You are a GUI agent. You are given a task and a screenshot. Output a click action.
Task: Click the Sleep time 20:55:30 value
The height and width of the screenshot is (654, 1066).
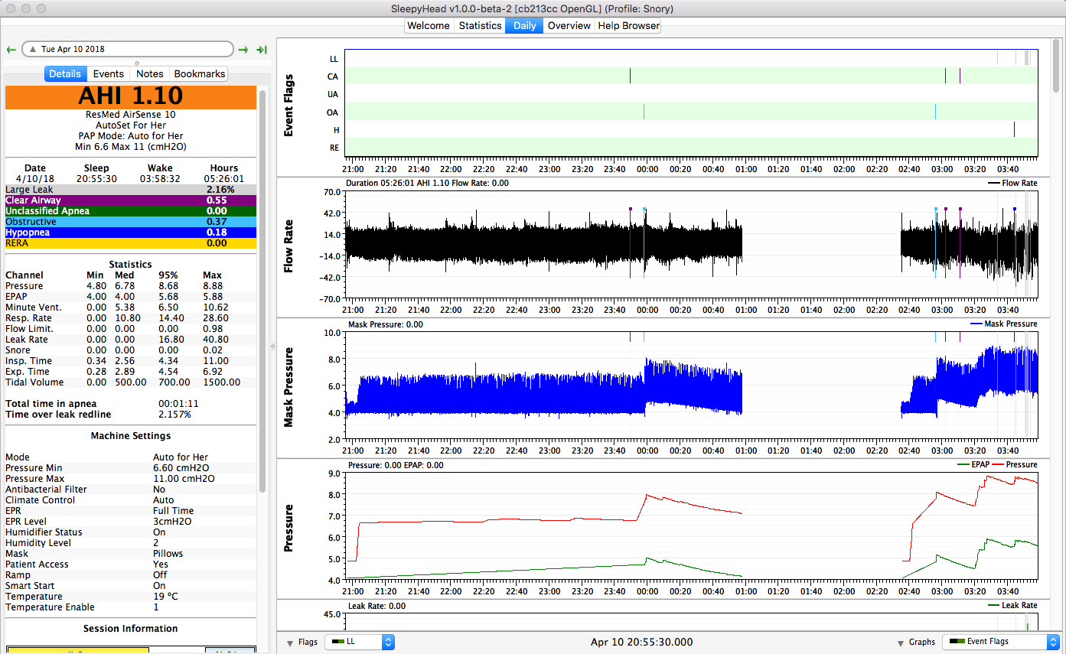point(96,179)
